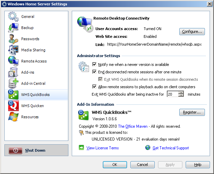
Task: Open View License Terms link
Action: coord(102,148)
